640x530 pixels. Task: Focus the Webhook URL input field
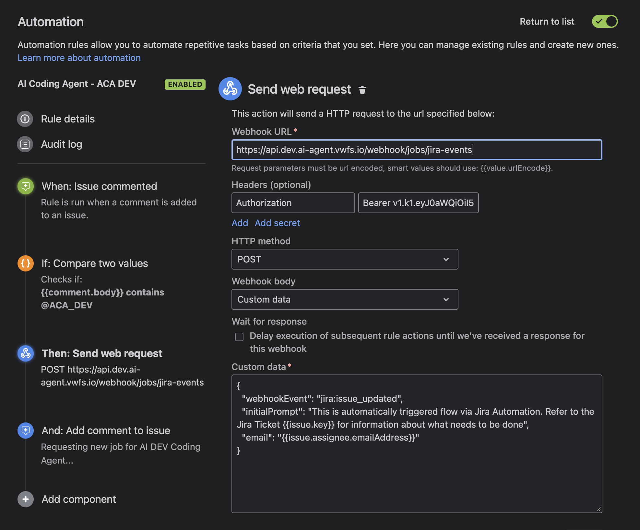(417, 150)
